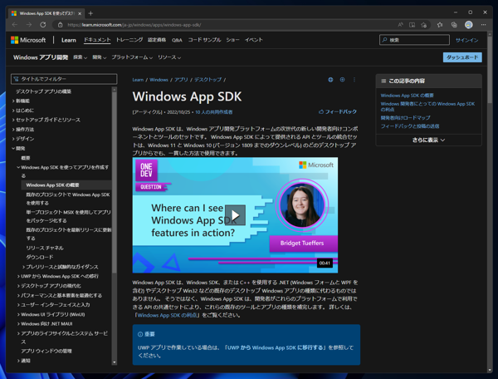Open リリース チャネル in sidebar tree
The image size is (498, 379).
(45, 248)
